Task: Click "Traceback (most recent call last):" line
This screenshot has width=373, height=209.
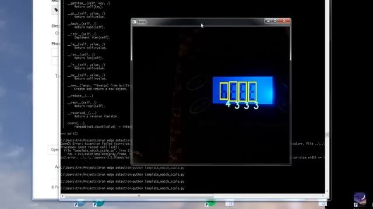Action: pyautogui.click(x=90, y=147)
